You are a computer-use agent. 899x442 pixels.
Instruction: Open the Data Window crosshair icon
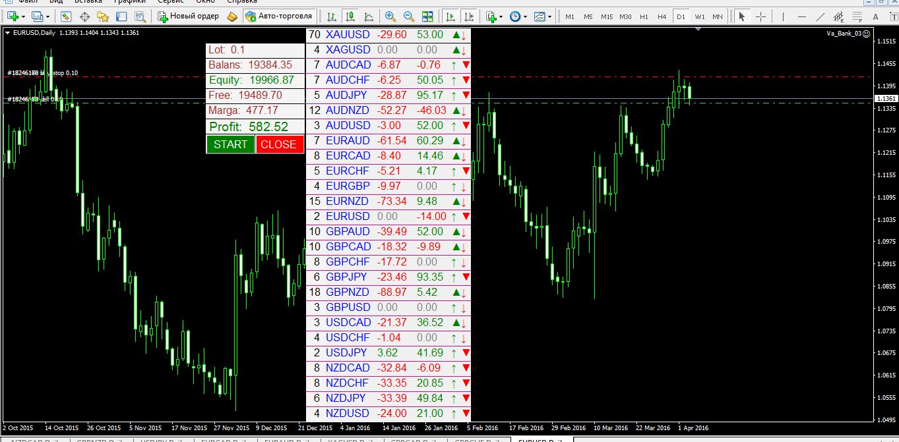point(84,16)
